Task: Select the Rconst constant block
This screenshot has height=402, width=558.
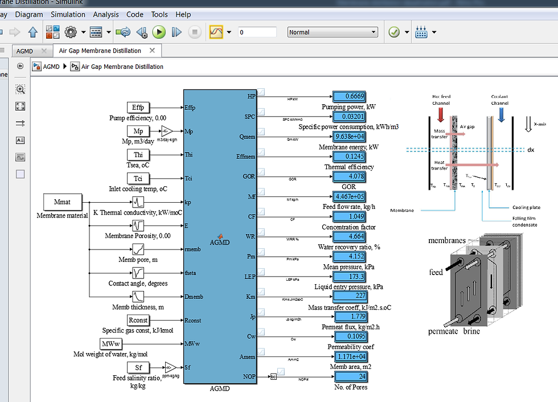Action: click(138, 320)
